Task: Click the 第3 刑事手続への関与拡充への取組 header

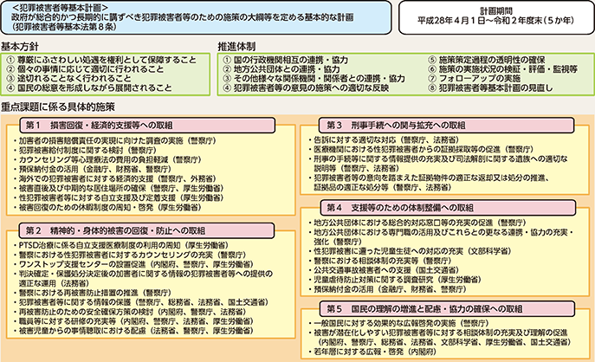Action: click(448, 126)
